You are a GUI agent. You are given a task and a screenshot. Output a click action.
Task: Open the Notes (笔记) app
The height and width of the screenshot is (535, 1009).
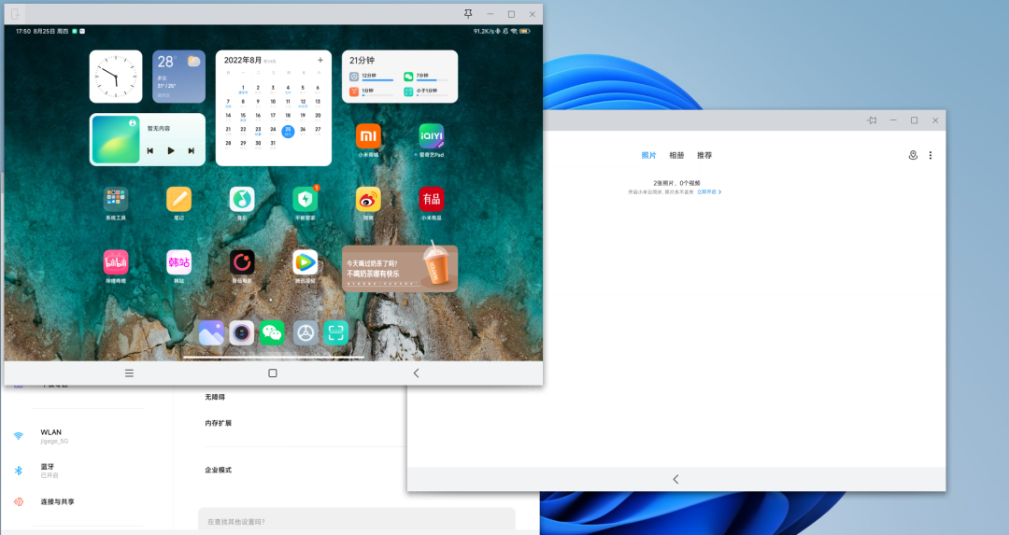click(178, 199)
